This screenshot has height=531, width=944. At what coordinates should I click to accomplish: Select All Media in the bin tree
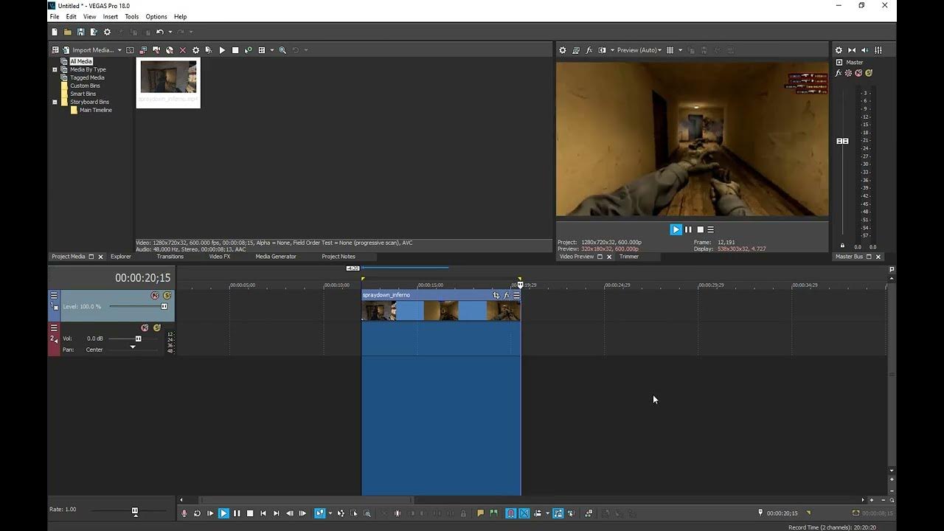(x=81, y=61)
